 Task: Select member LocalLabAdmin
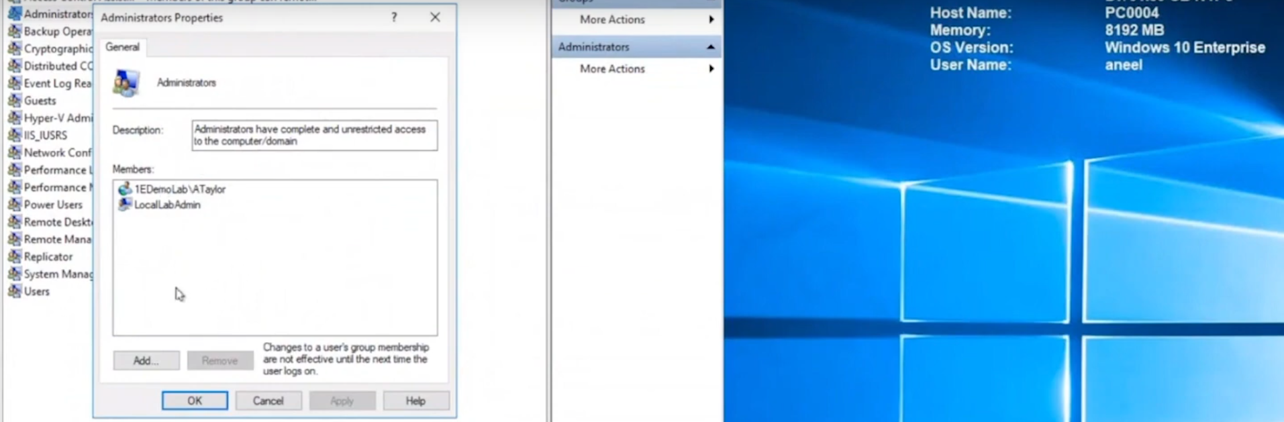[x=160, y=205]
